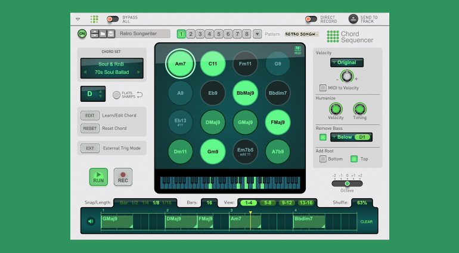Click the save patch floppy disk icon
This screenshot has height=253, width=459.
point(111,34)
